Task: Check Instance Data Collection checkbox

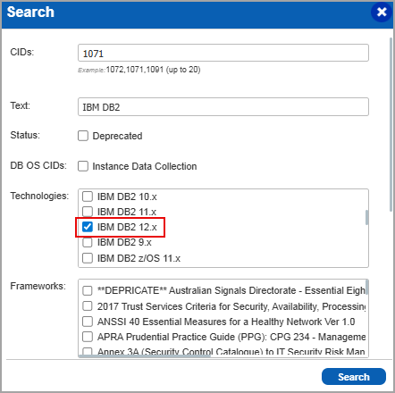Action: (83, 166)
